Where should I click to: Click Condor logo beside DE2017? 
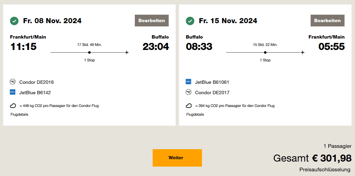(189, 92)
